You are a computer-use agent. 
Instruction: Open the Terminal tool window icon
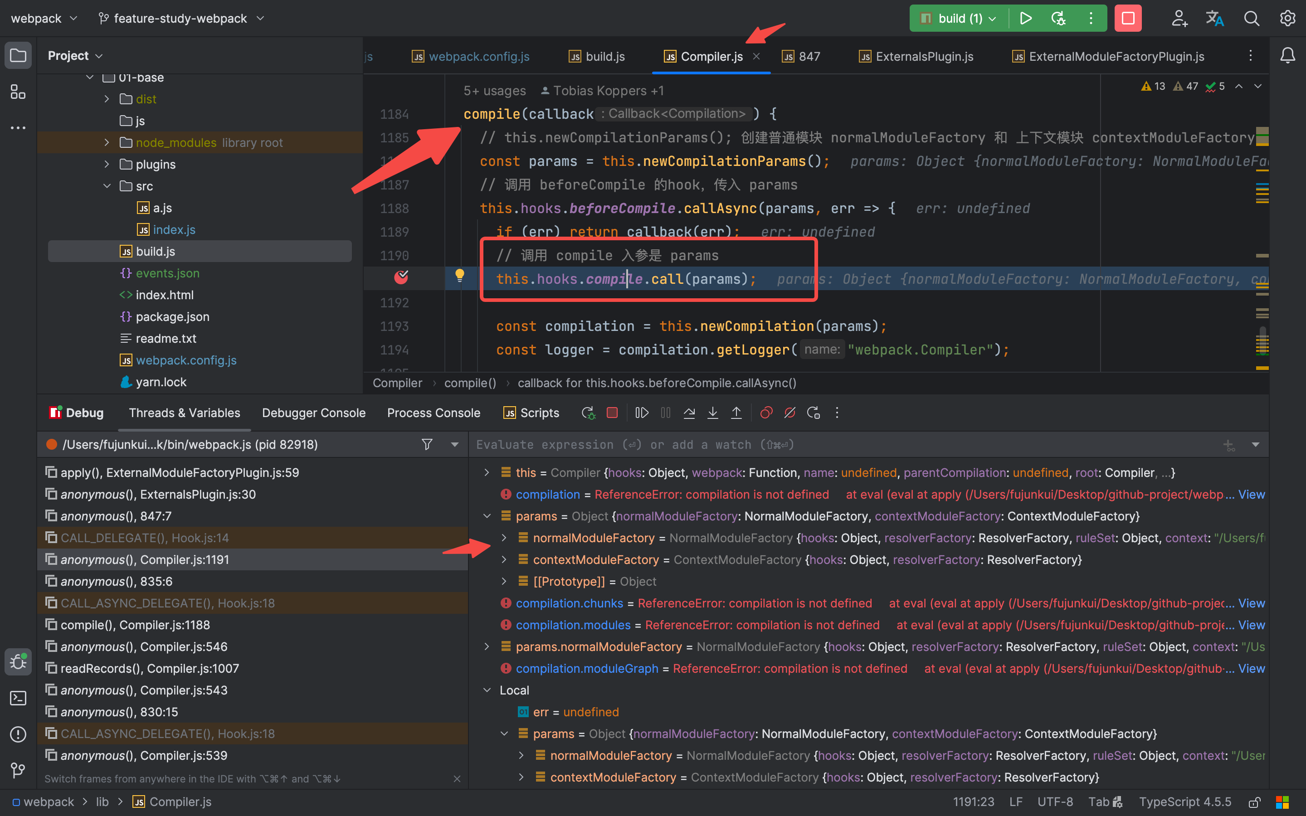point(18,698)
